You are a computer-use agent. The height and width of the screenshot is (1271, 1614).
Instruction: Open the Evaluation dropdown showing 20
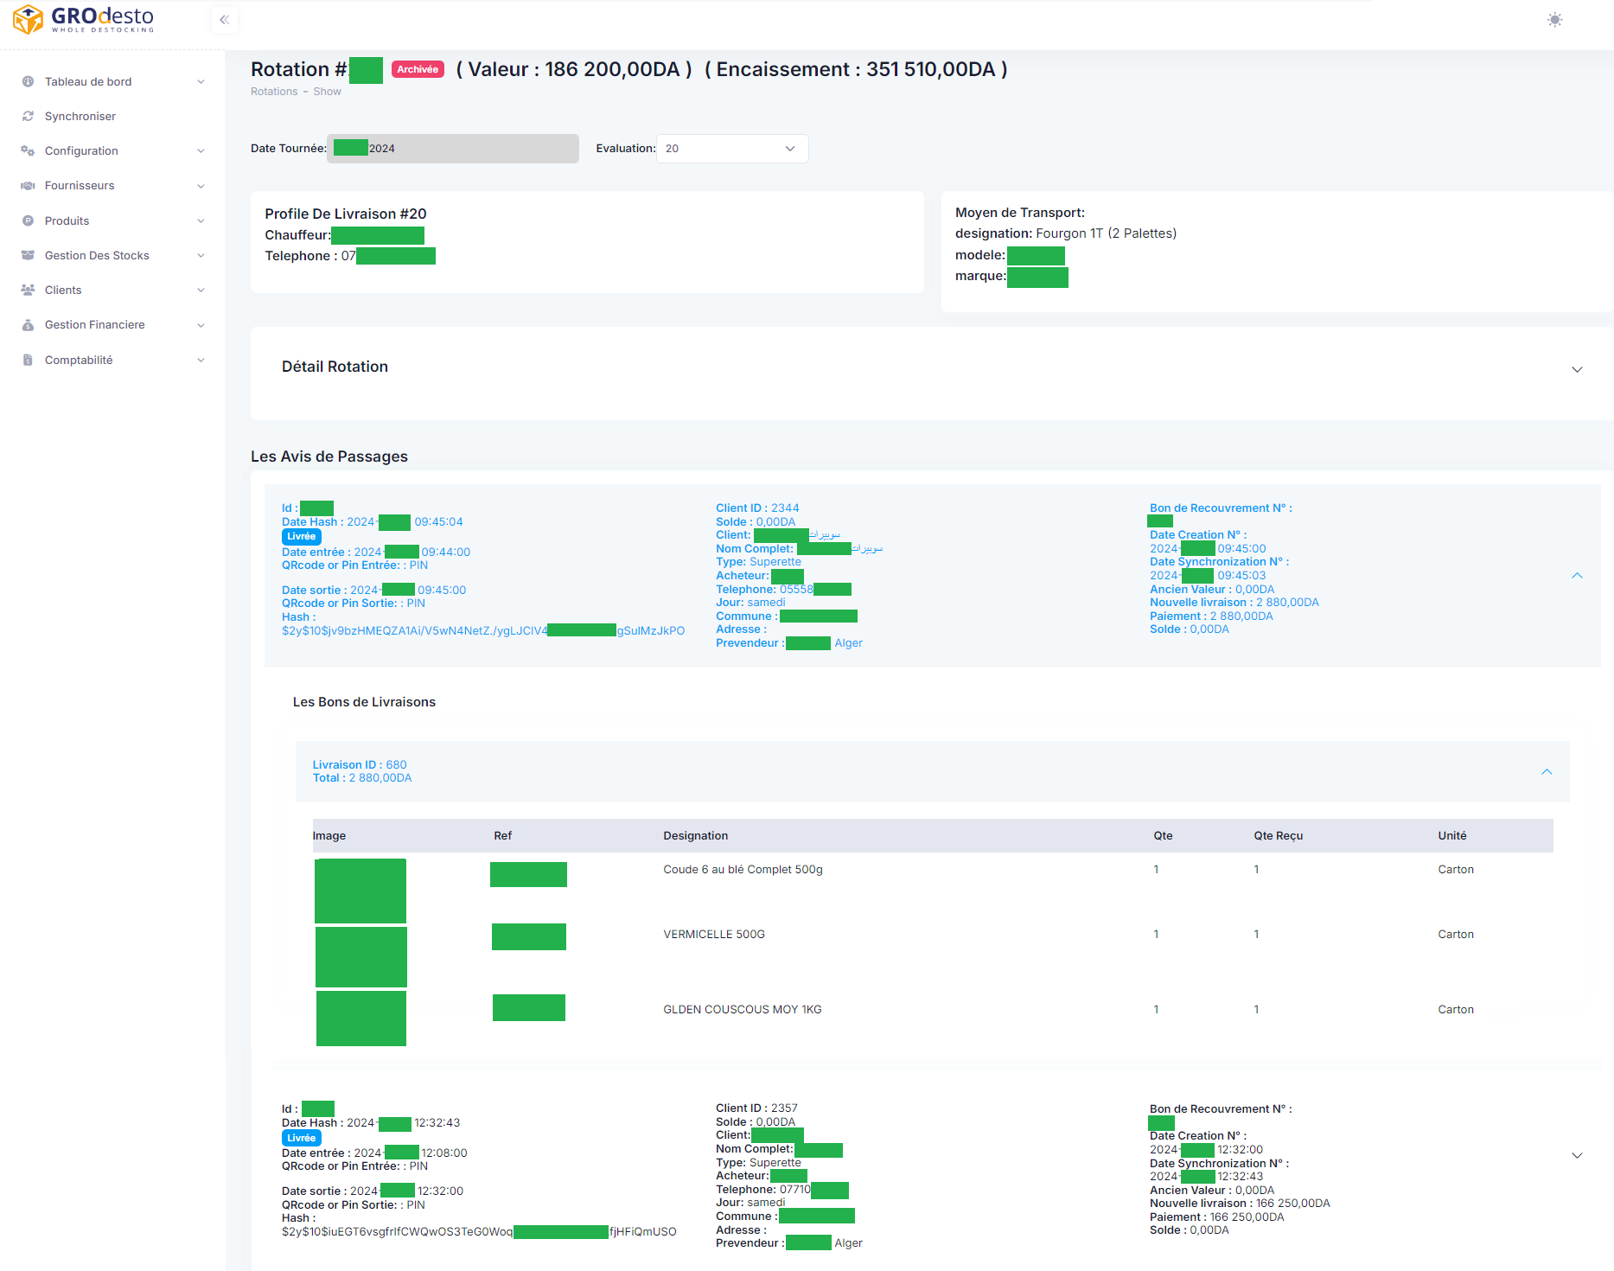(731, 149)
